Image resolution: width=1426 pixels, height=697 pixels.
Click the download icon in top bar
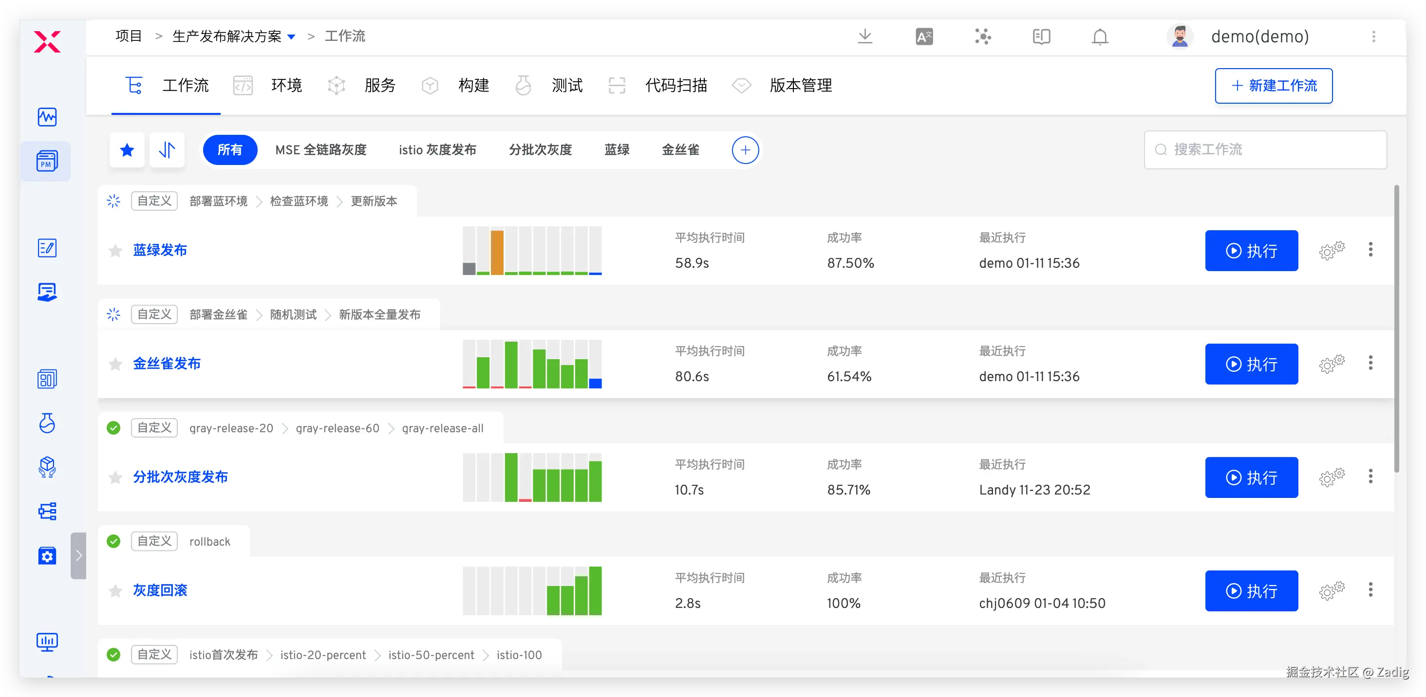[864, 37]
